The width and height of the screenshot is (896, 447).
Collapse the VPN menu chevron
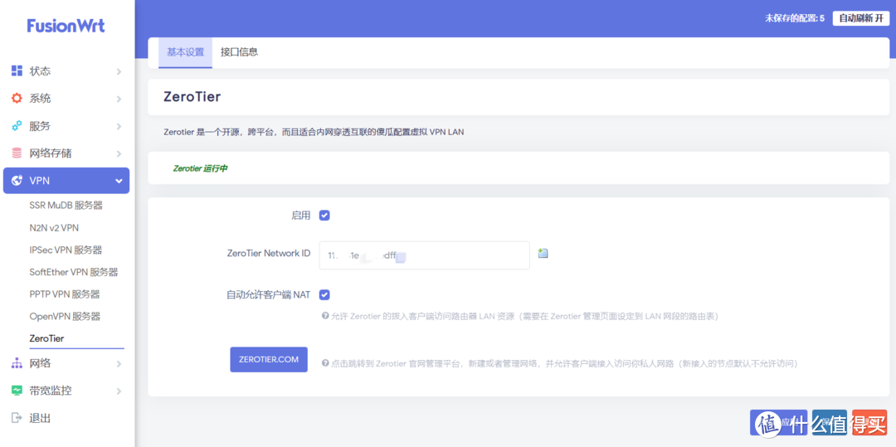tap(119, 181)
